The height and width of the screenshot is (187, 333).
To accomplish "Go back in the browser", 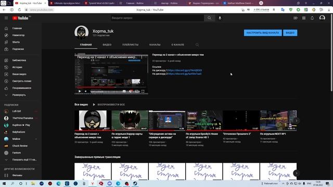I will point(4,10).
